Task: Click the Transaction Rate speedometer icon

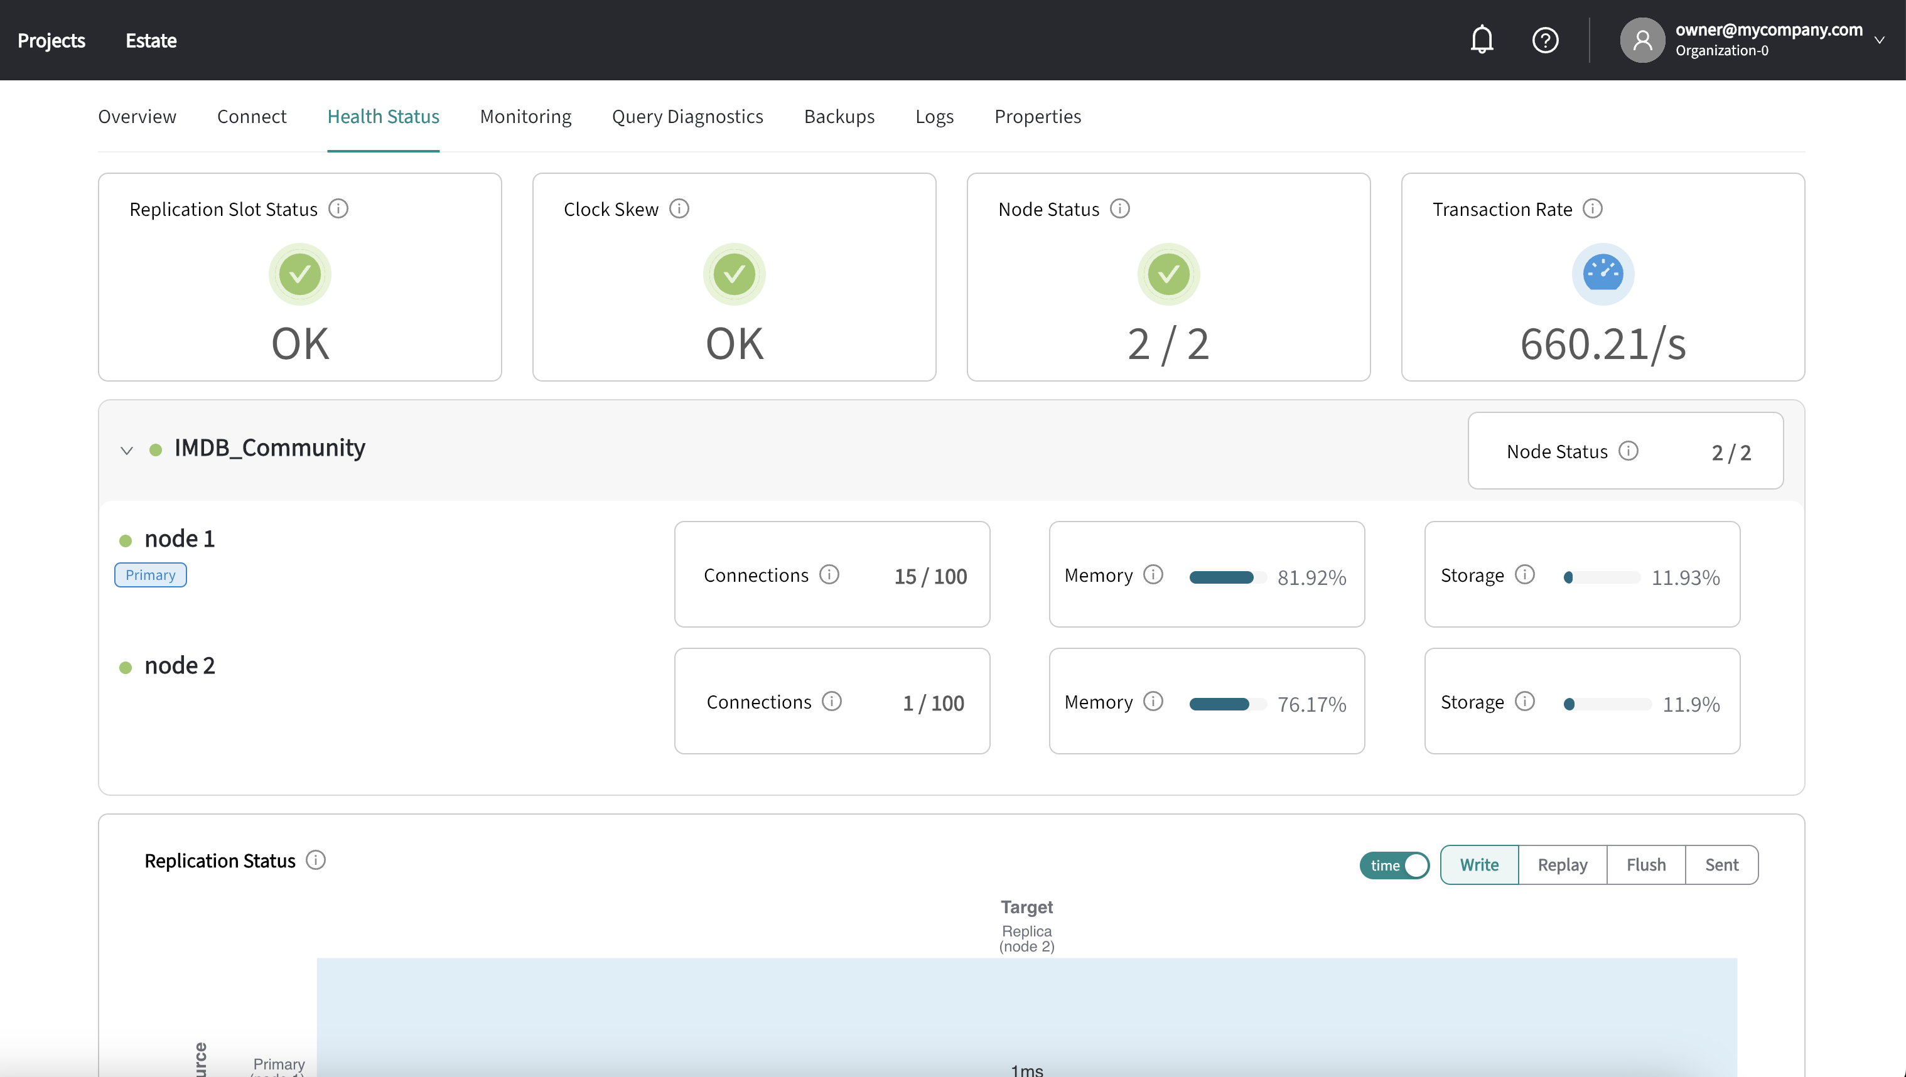Action: tap(1602, 271)
